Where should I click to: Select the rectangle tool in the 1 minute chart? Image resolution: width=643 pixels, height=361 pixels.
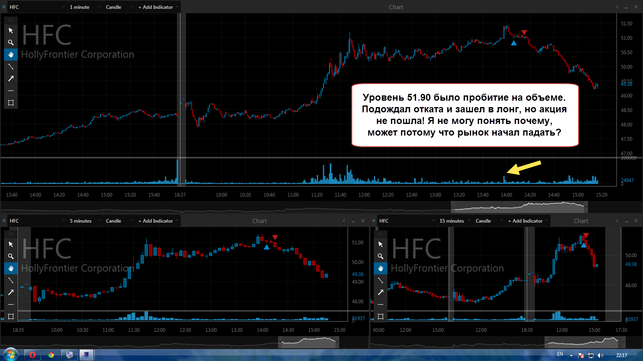pos(11,103)
